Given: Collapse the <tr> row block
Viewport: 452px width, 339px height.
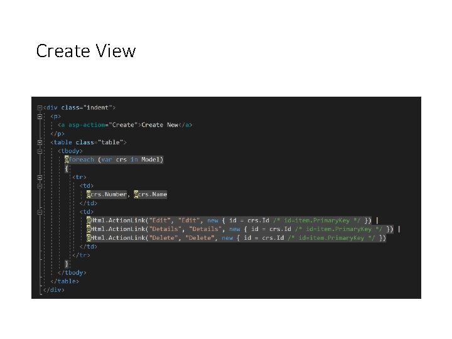Looking at the screenshot, I should [40, 177].
